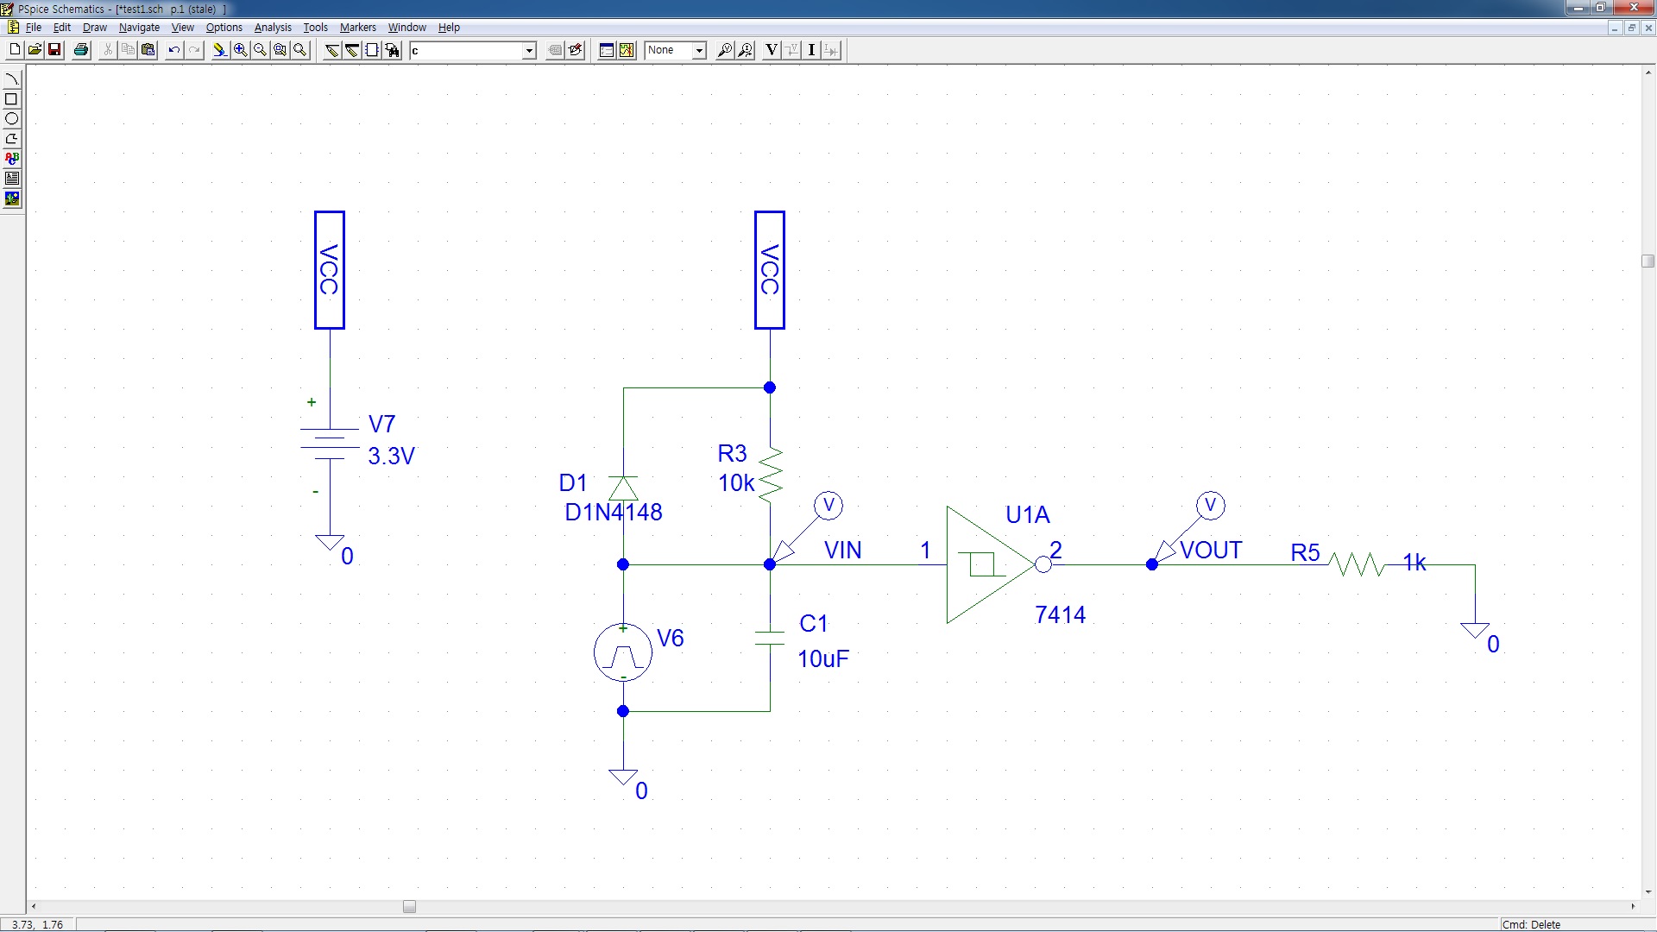Select the Draw Circle tool
Image resolution: width=1657 pixels, height=932 pixels.
coord(12,119)
